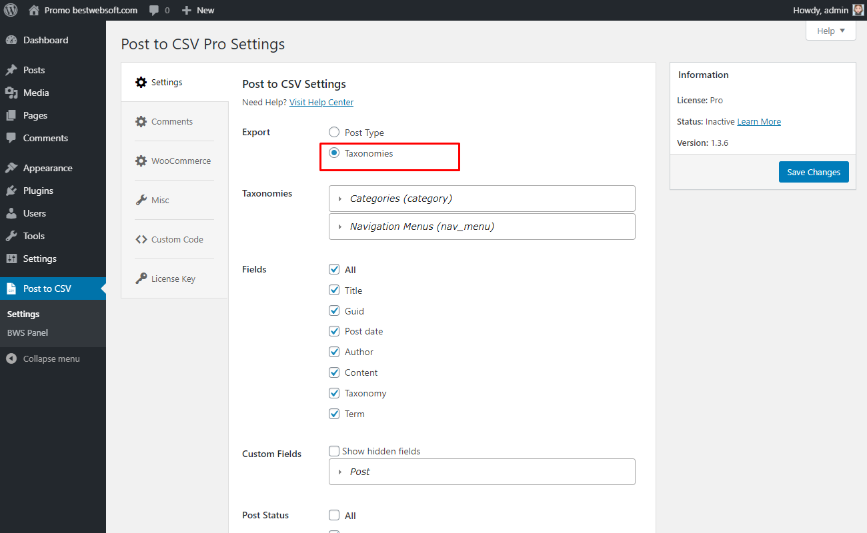
Task: Click the Media icon in sidebar
Action: (x=11, y=93)
